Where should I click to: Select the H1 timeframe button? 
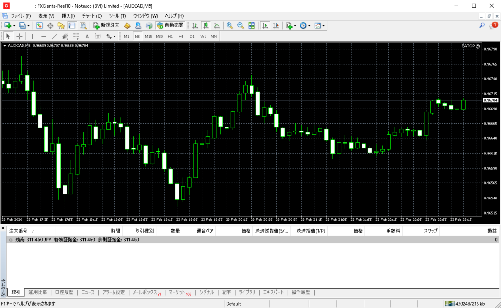(170, 36)
